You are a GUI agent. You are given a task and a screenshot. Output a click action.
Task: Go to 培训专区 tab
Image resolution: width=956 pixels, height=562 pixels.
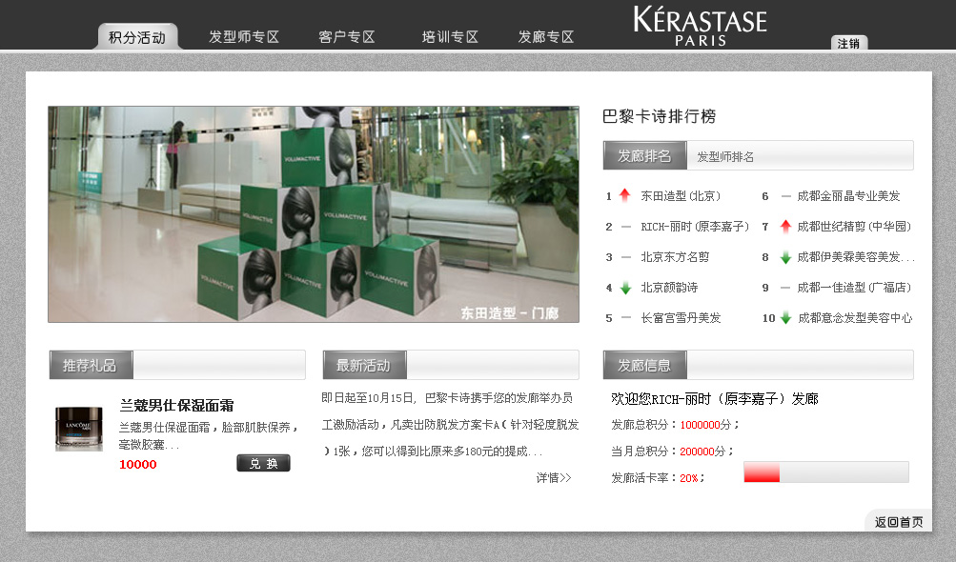[x=450, y=37]
